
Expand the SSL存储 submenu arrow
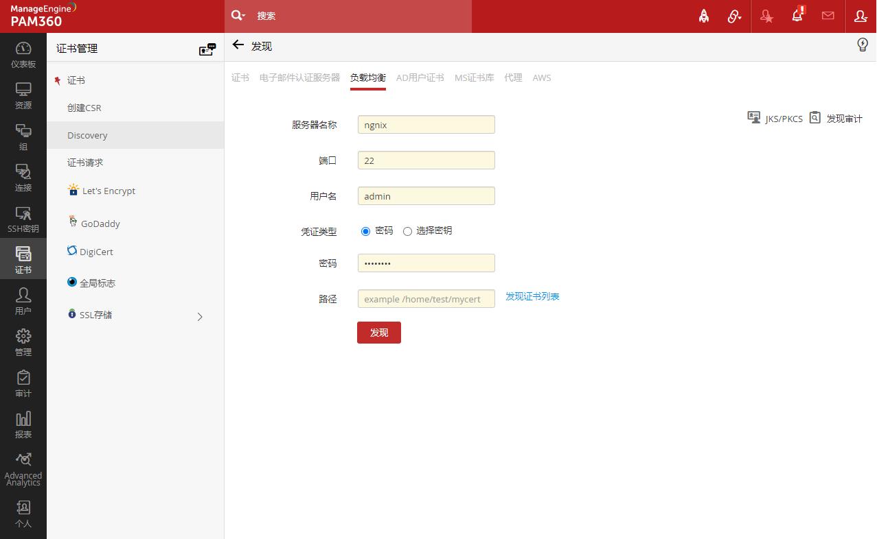(x=200, y=316)
